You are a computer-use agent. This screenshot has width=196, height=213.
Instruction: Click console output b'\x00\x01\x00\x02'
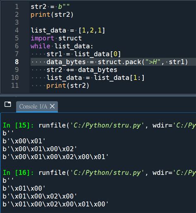[40, 149]
